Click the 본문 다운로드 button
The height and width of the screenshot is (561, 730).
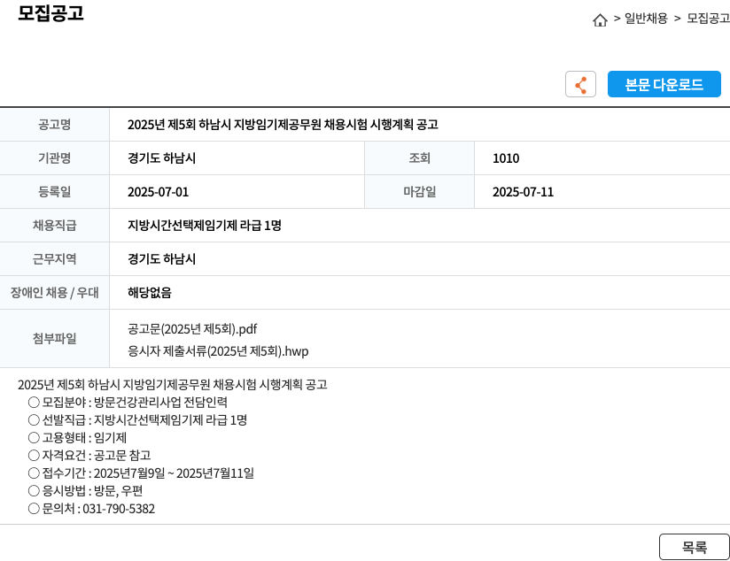click(x=664, y=84)
